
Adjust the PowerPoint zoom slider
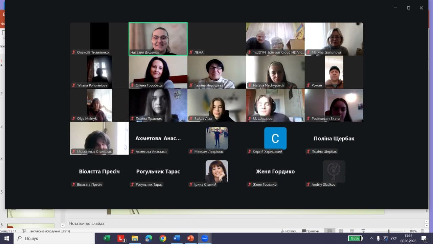(x=388, y=231)
